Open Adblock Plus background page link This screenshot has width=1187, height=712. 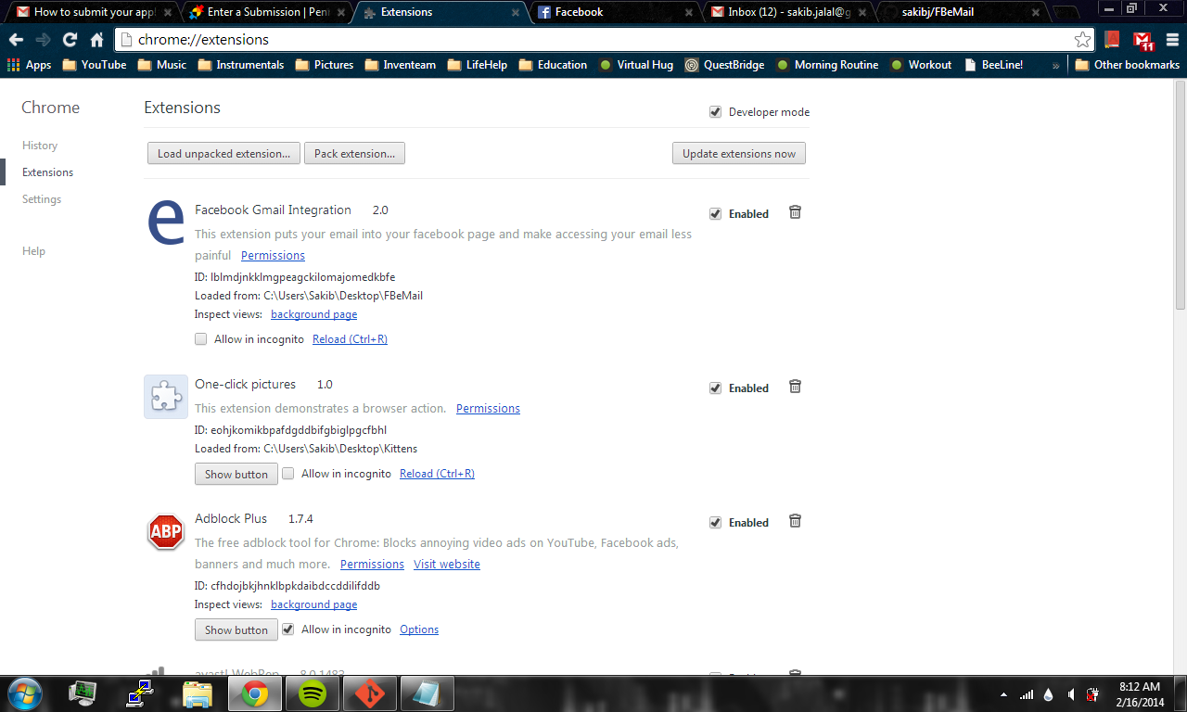point(313,604)
